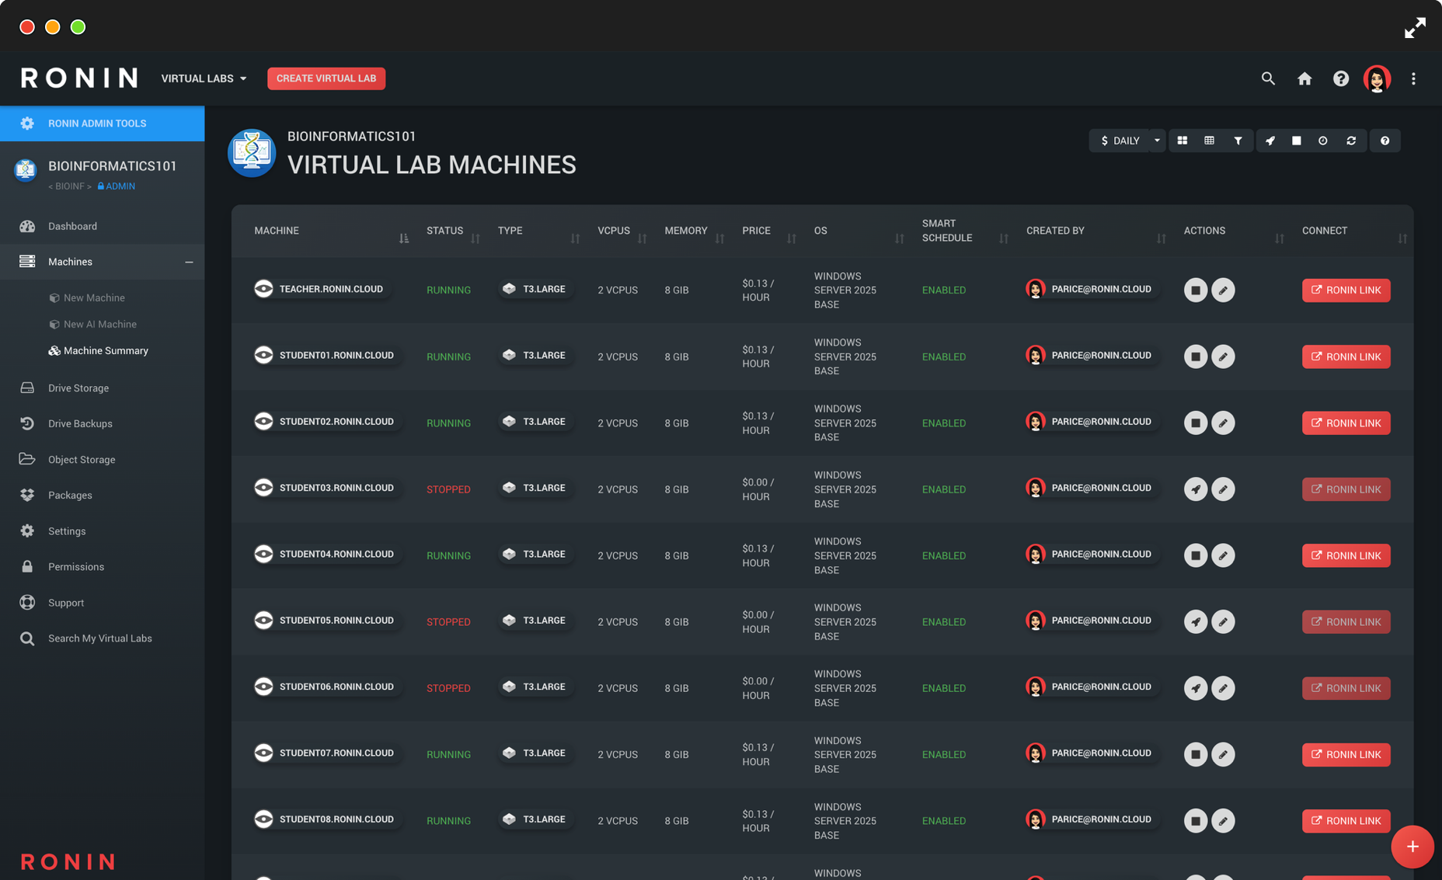Sort by the STATUS column
This screenshot has height=880, width=1442.
tap(475, 238)
